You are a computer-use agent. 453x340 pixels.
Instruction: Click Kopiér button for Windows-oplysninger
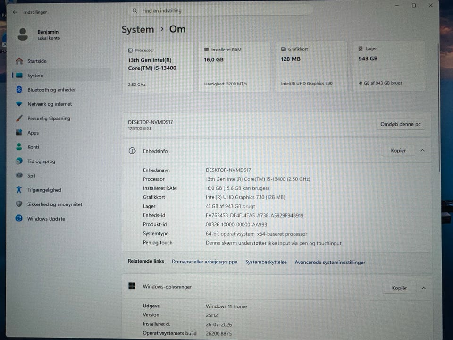[x=399, y=288]
